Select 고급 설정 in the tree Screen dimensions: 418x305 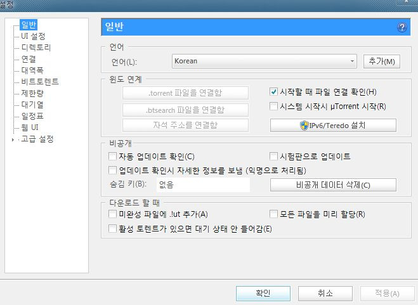[37, 139]
